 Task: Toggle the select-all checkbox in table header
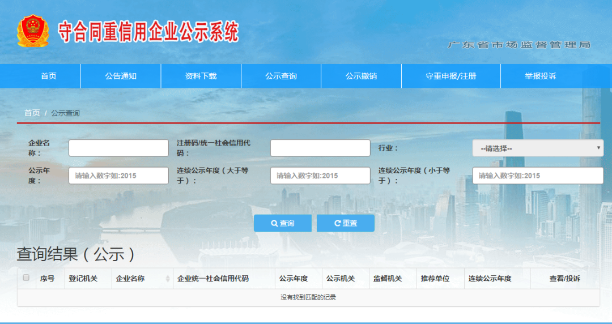(x=26, y=278)
